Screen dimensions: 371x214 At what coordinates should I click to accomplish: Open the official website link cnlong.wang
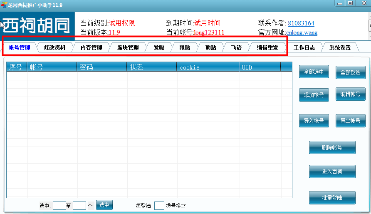point(302,32)
